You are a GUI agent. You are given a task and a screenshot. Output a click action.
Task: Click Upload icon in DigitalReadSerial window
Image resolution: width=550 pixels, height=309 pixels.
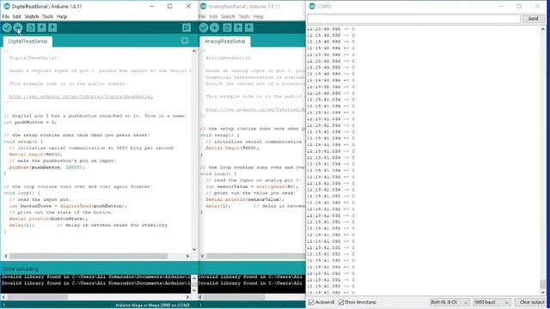[18, 27]
